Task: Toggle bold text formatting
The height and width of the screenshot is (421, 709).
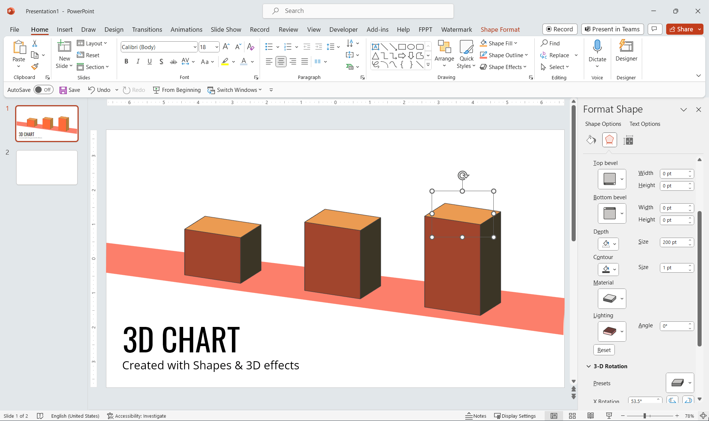Action: click(126, 61)
